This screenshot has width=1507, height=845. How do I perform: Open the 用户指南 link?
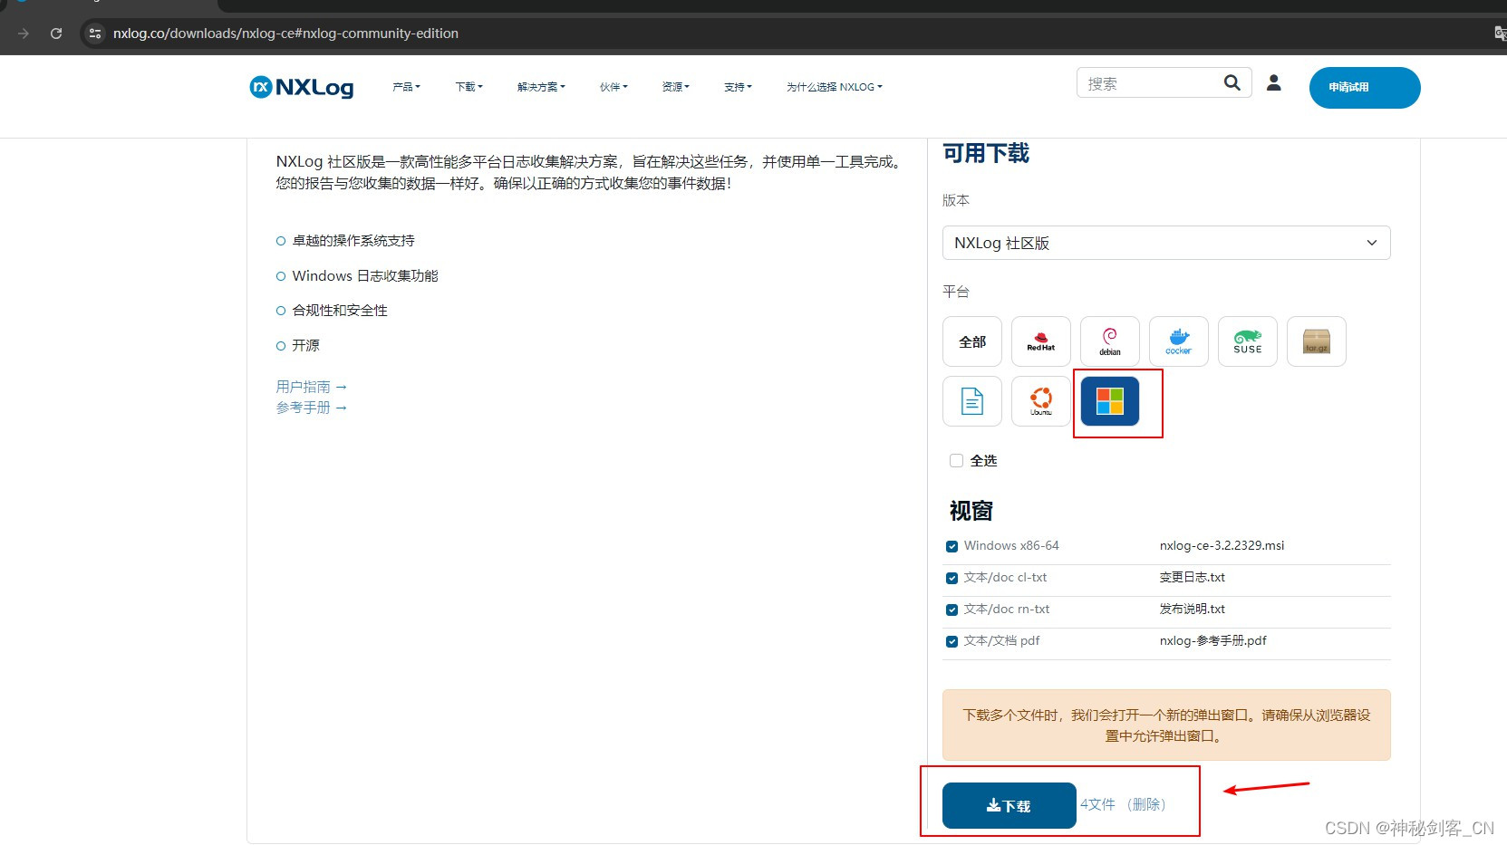[312, 387]
